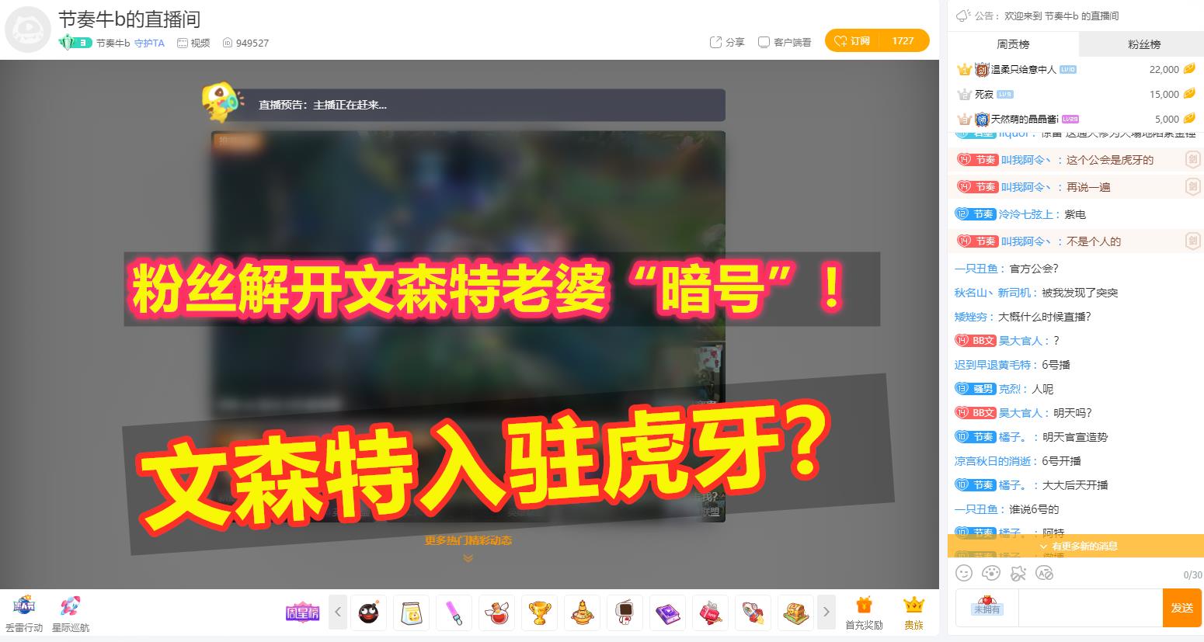
Task: Open 首充奖励 first-recharge reward
Action: [864, 613]
